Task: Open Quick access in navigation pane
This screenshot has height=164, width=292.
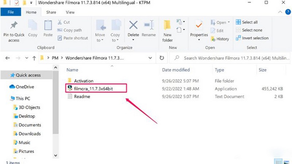Action: pos(26,75)
